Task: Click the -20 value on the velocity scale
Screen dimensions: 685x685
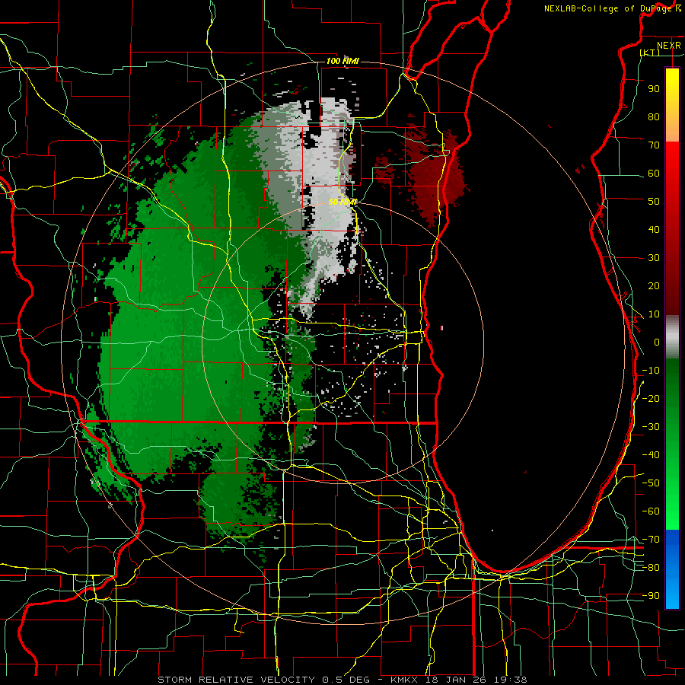Action: [x=651, y=398]
